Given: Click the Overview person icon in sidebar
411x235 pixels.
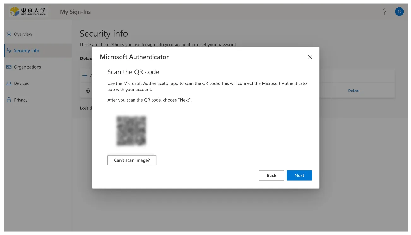Looking at the screenshot, I should pos(9,34).
